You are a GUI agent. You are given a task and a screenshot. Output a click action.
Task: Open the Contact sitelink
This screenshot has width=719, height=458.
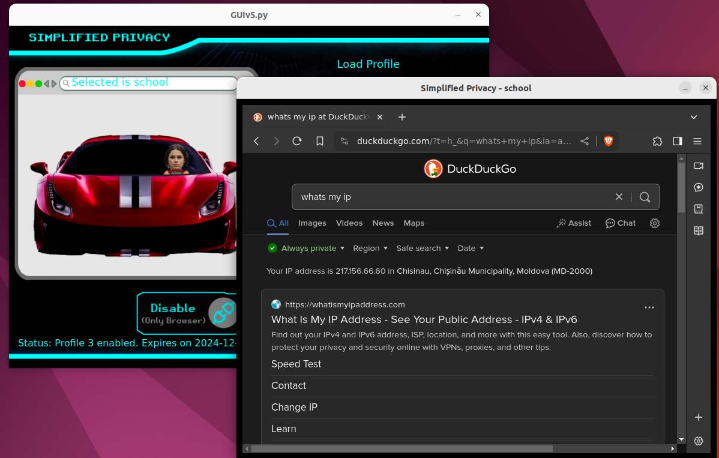(289, 385)
